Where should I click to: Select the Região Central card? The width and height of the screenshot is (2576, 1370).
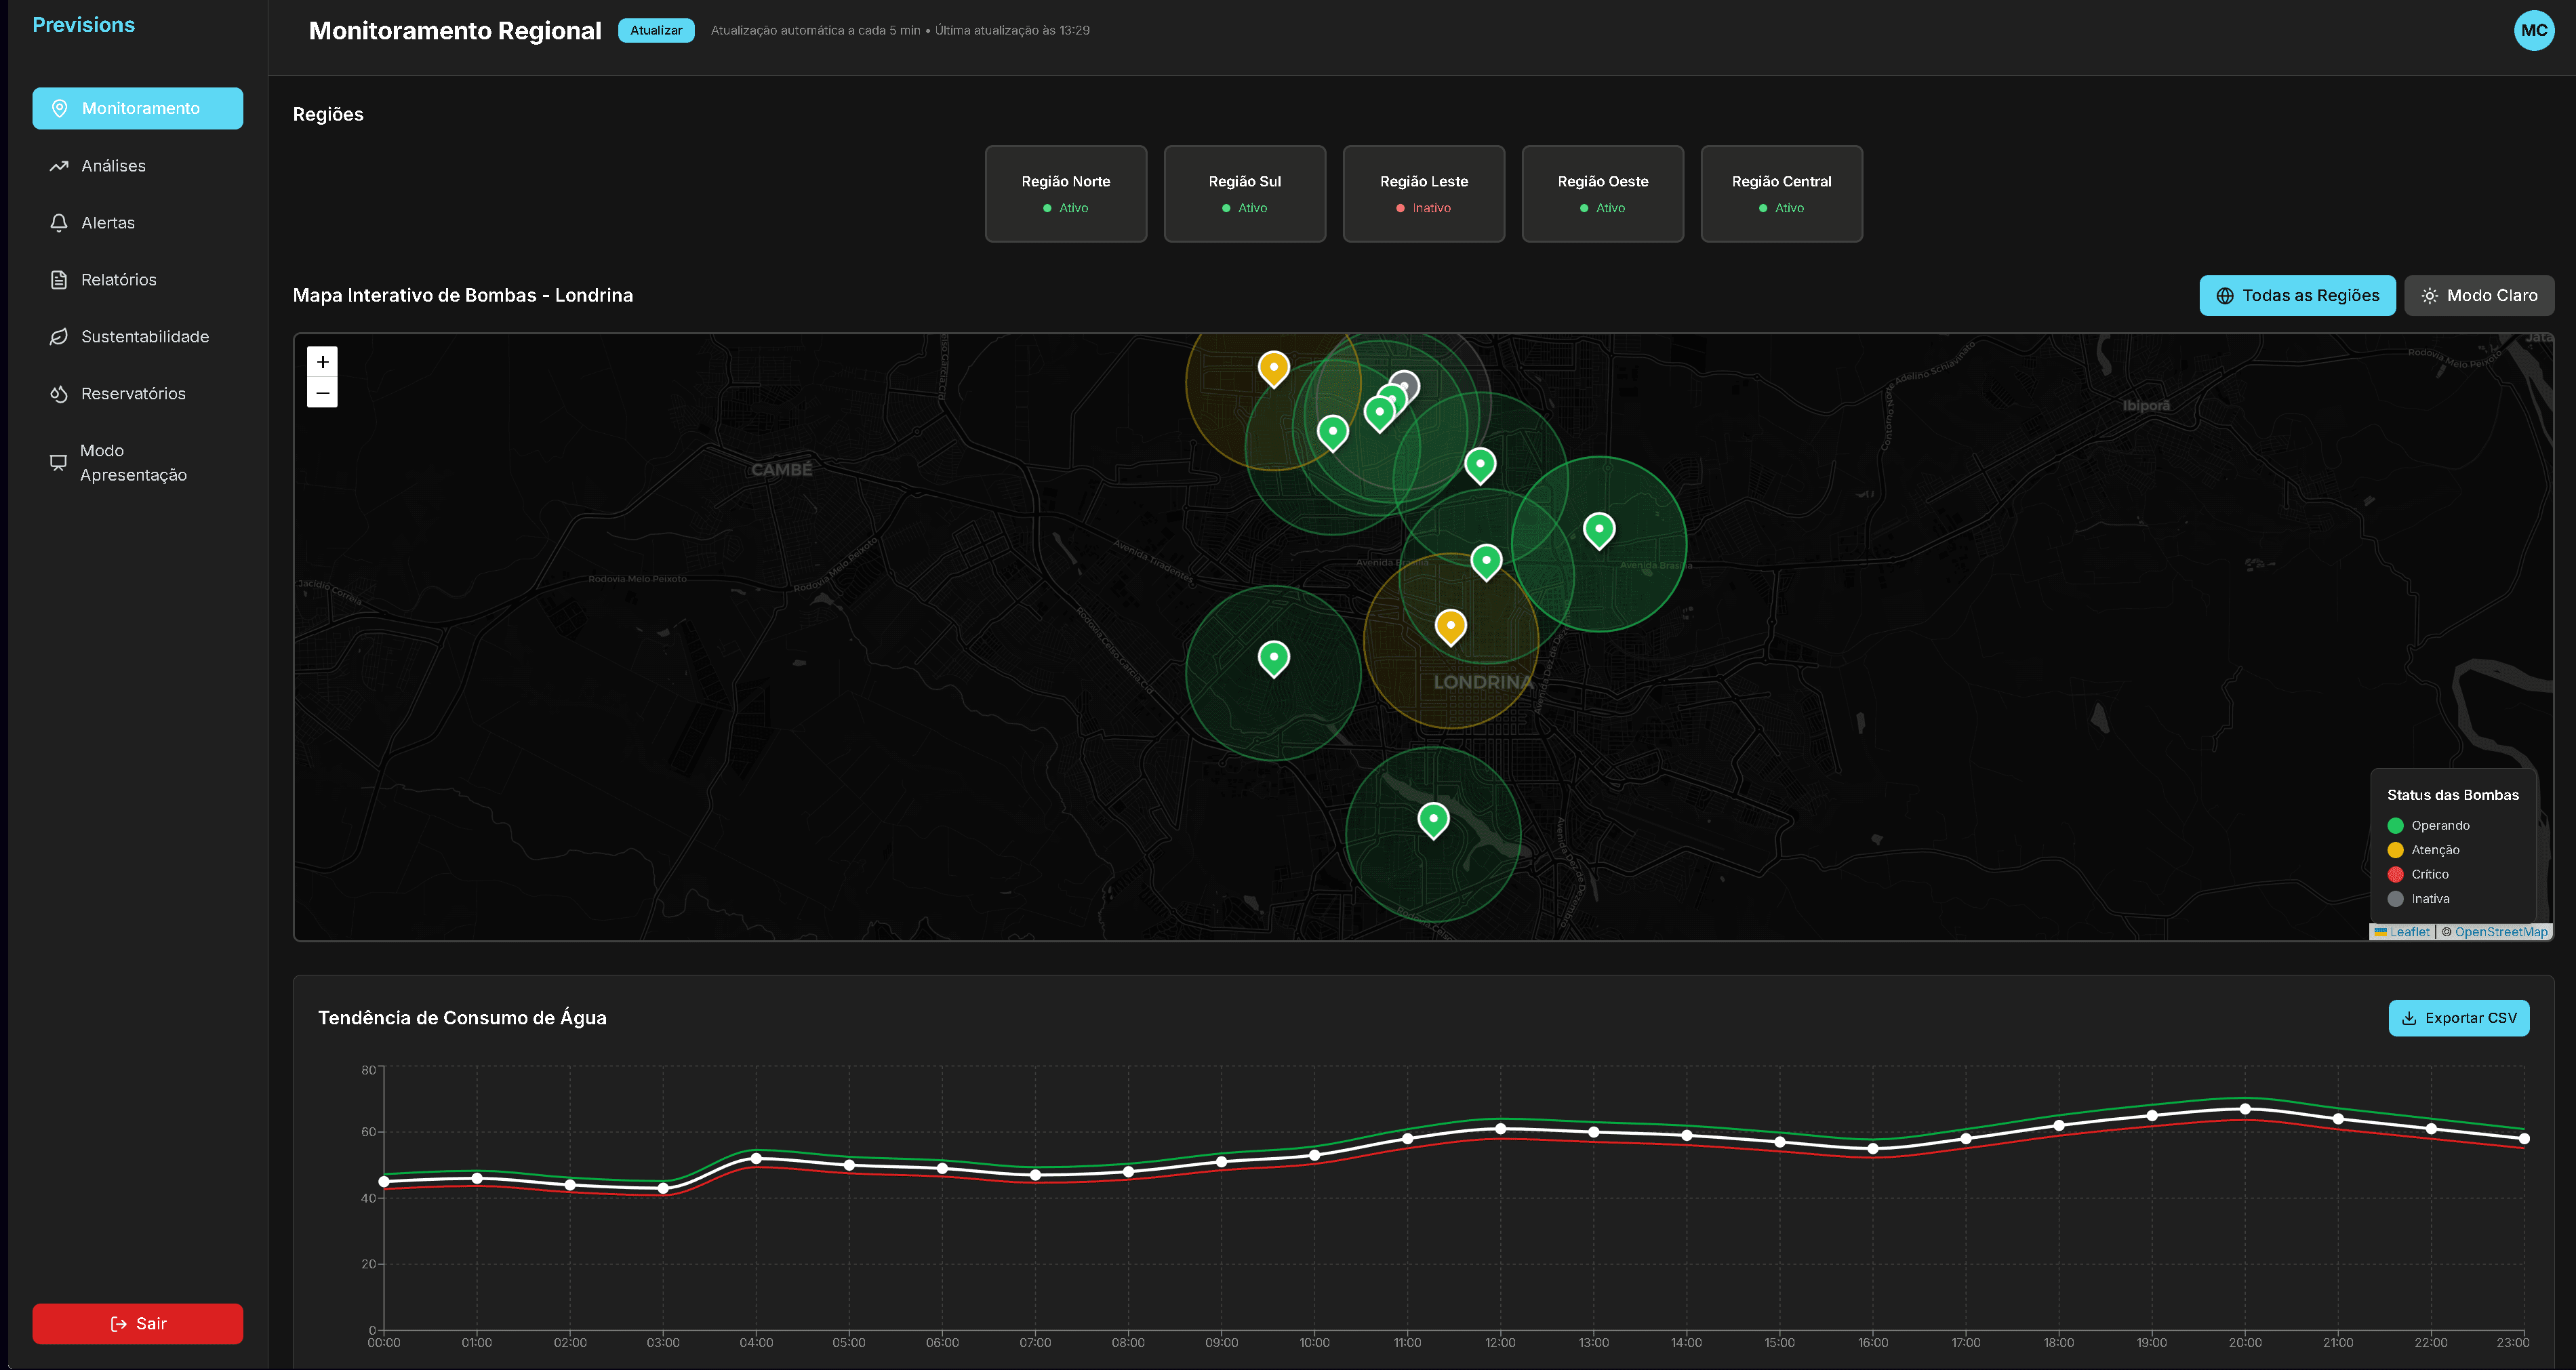(1781, 194)
